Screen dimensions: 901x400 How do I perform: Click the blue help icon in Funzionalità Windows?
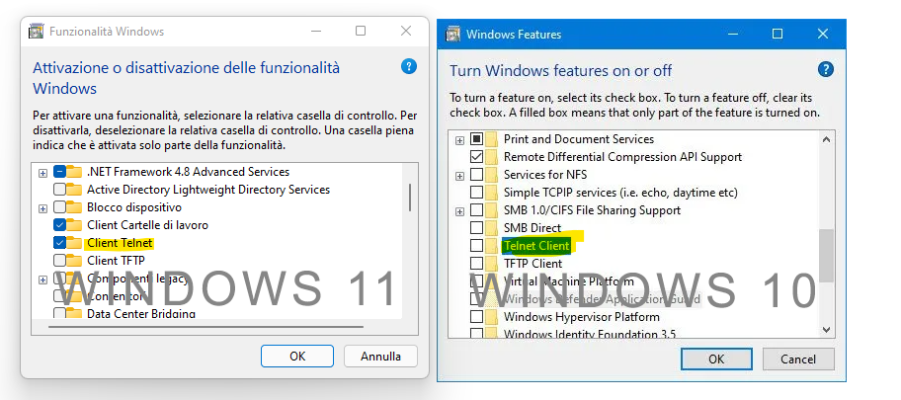409,66
